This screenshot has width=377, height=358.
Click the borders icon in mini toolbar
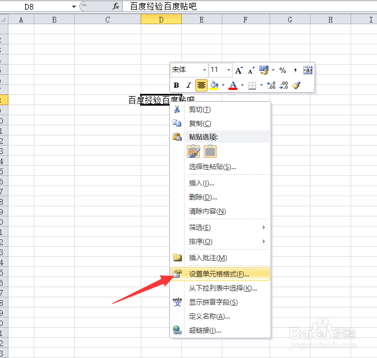point(252,85)
